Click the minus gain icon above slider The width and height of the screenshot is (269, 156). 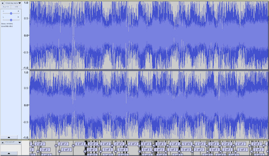4,11
